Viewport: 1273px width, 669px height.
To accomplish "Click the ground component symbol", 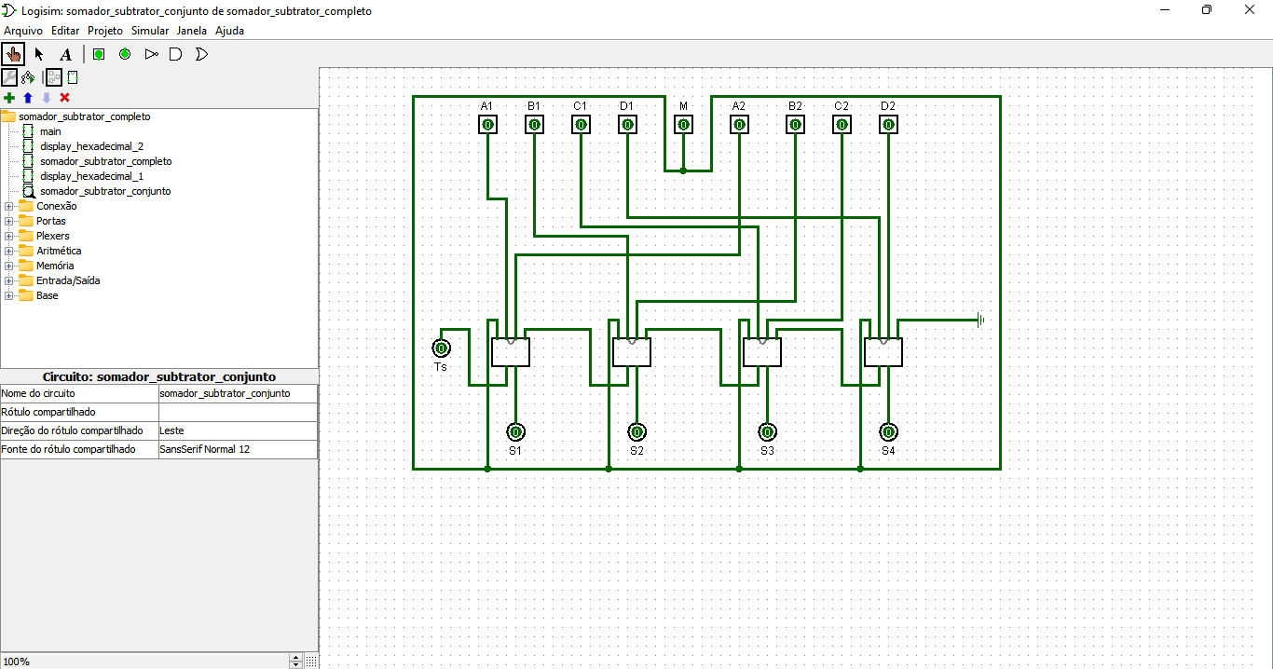I will point(980,321).
